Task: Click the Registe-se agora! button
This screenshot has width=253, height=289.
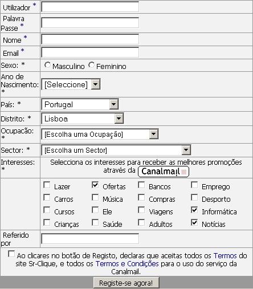Action: pyautogui.click(x=126, y=283)
